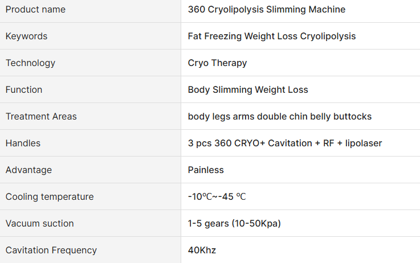The height and width of the screenshot is (263, 420).
Task: Click the "40Khz" frequency value
Action: (x=202, y=250)
